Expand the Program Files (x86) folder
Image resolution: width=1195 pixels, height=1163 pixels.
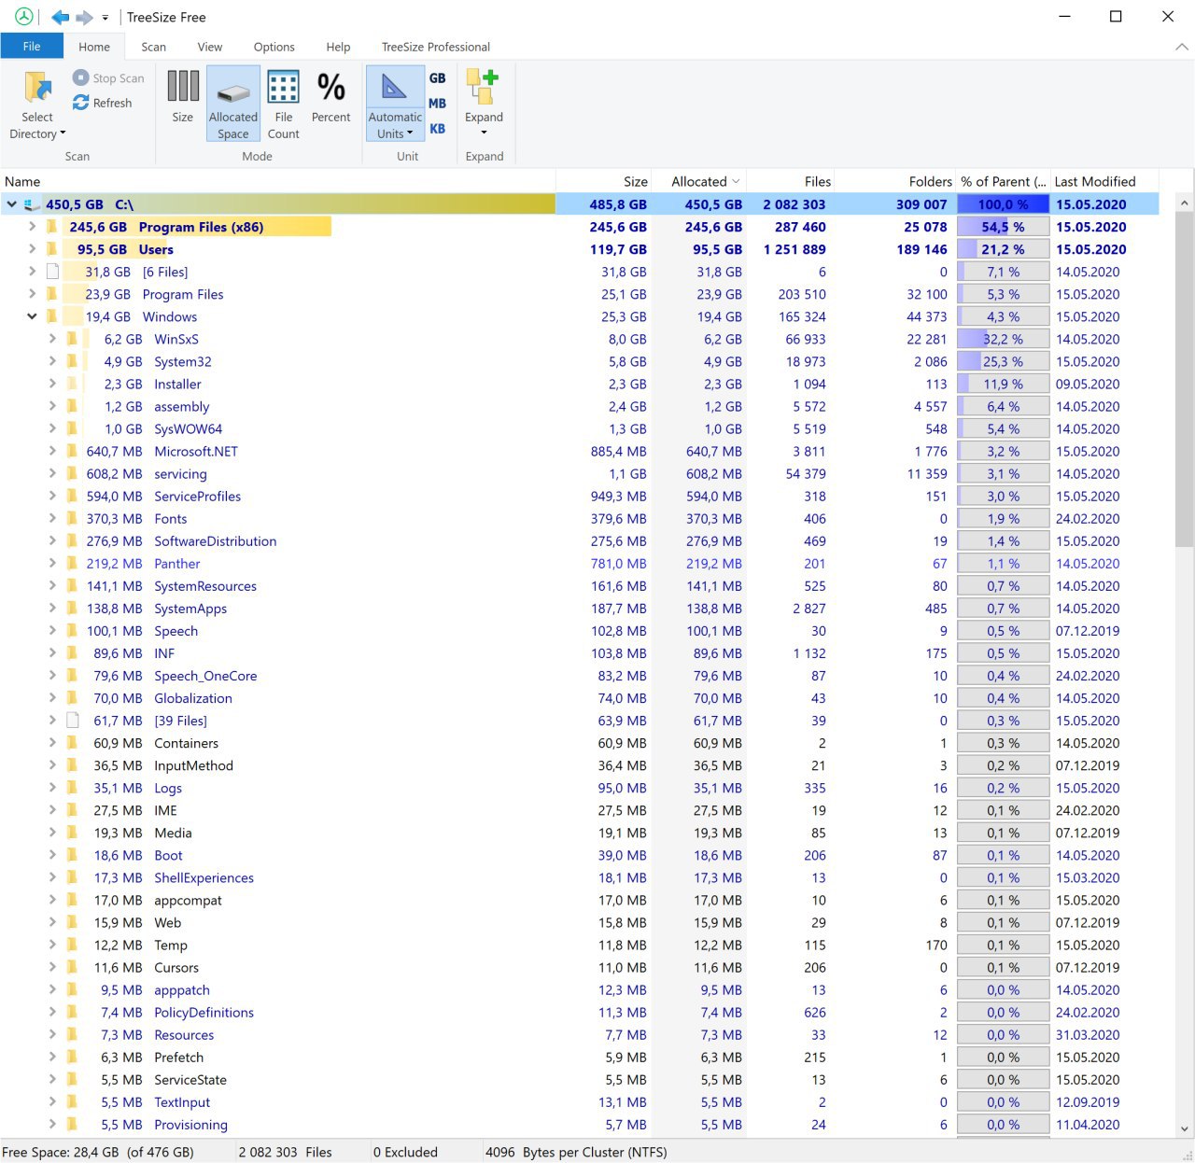click(x=32, y=227)
